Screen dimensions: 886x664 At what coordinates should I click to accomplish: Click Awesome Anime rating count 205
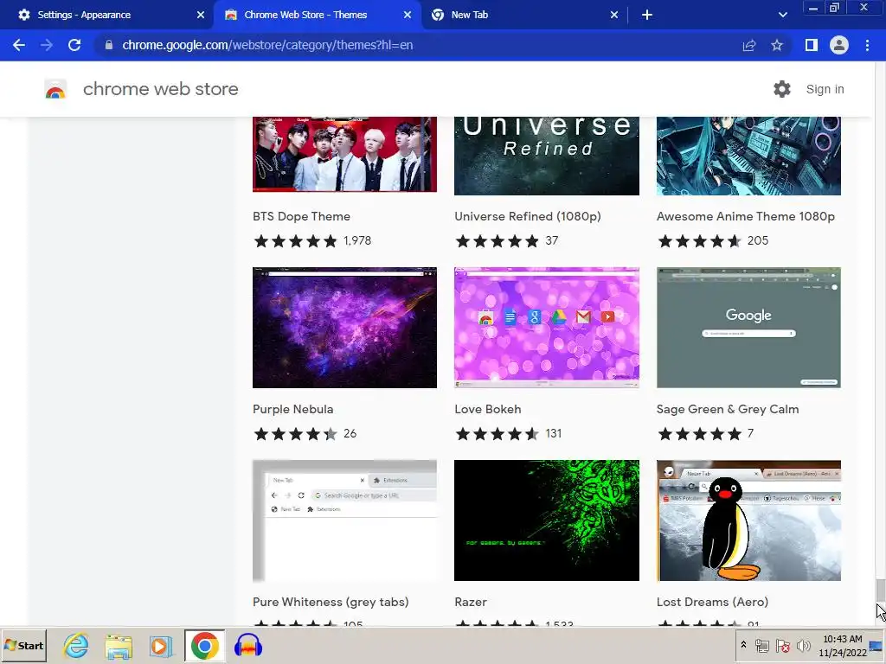pos(758,241)
